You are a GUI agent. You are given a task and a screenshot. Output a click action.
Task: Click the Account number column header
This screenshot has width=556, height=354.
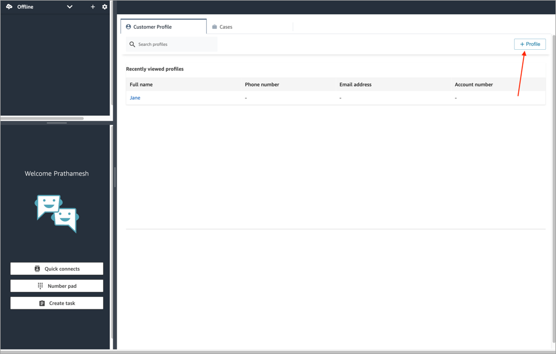tap(473, 84)
